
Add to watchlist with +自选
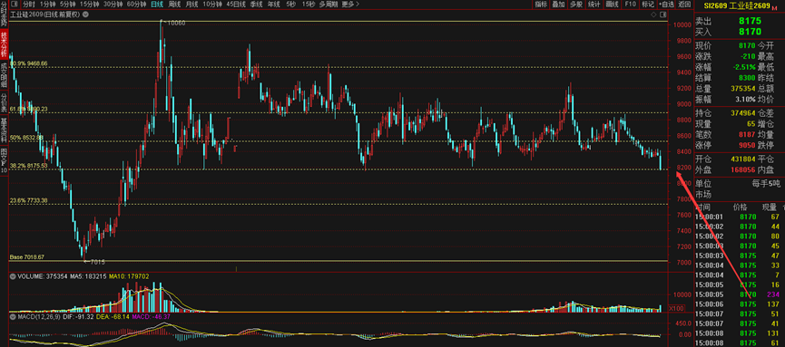point(666,5)
